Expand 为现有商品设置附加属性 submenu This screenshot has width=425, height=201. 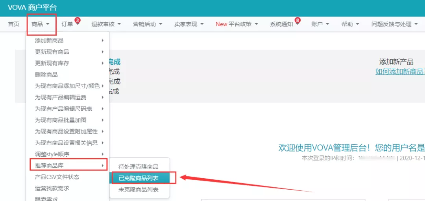(x=68, y=131)
